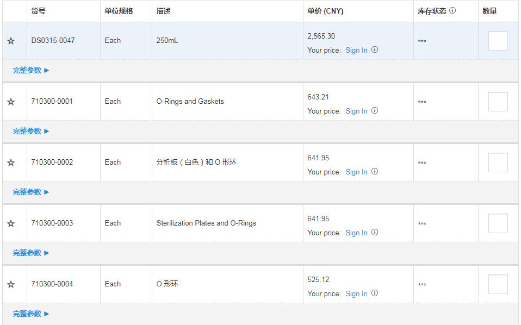
Task: Star product 710300-0001 as favorite
Action: (x=11, y=102)
